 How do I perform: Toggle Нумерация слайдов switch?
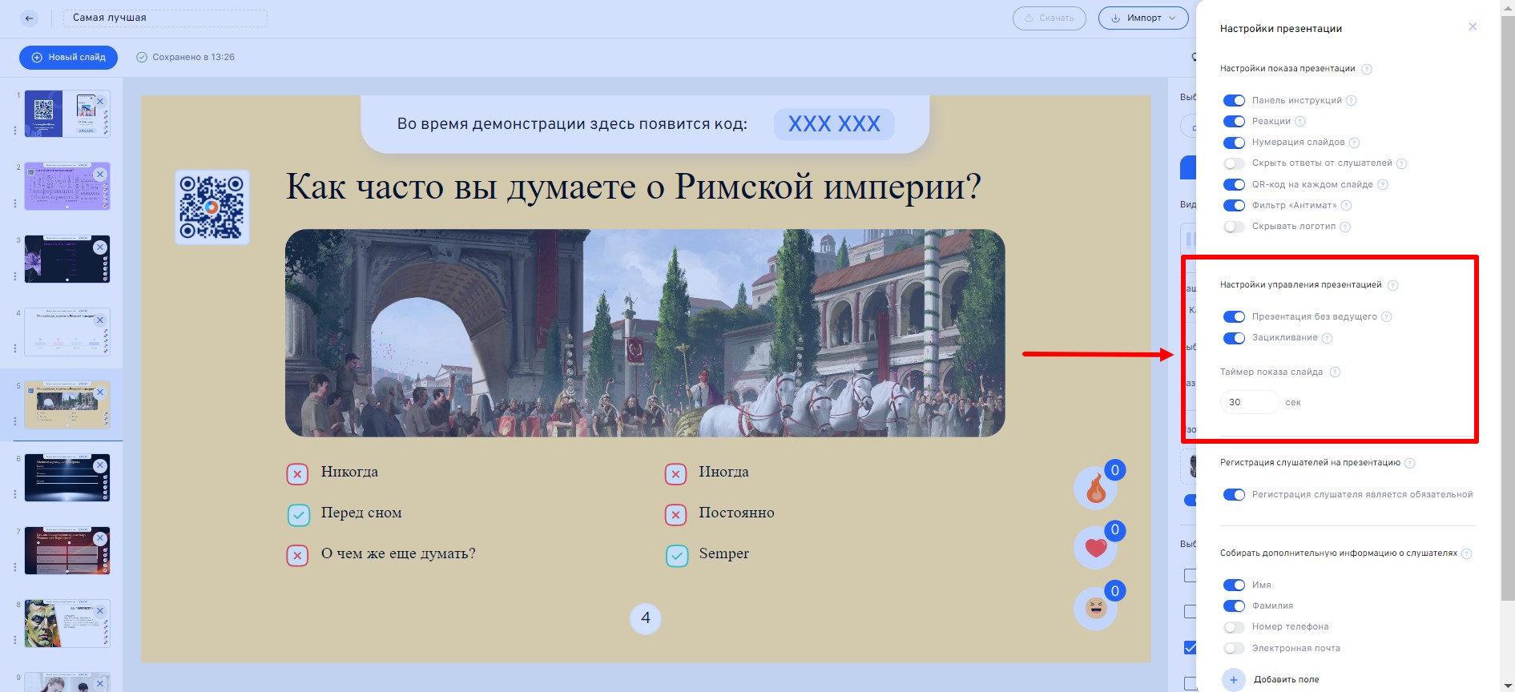click(x=1234, y=143)
